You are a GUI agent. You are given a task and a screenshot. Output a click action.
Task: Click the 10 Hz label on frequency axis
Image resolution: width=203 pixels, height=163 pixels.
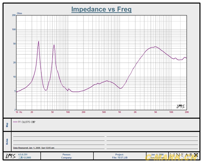[19, 112]
